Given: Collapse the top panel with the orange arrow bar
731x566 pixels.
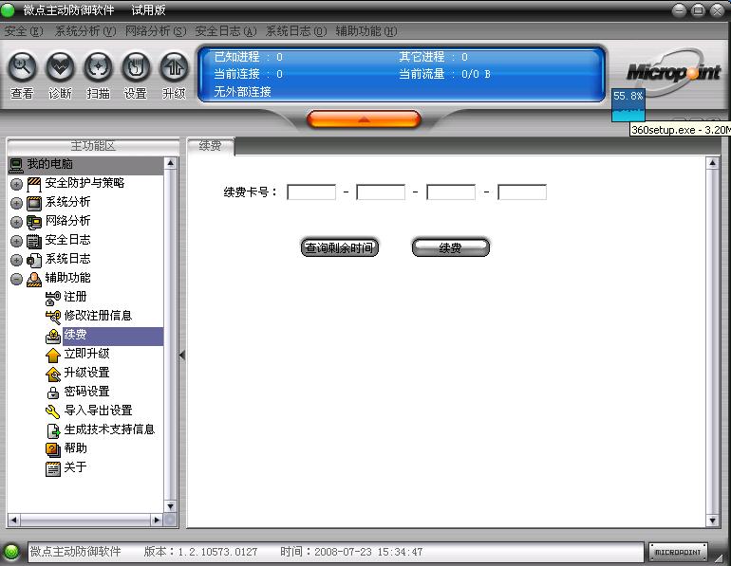Looking at the screenshot, I should (x=364, y=119).
